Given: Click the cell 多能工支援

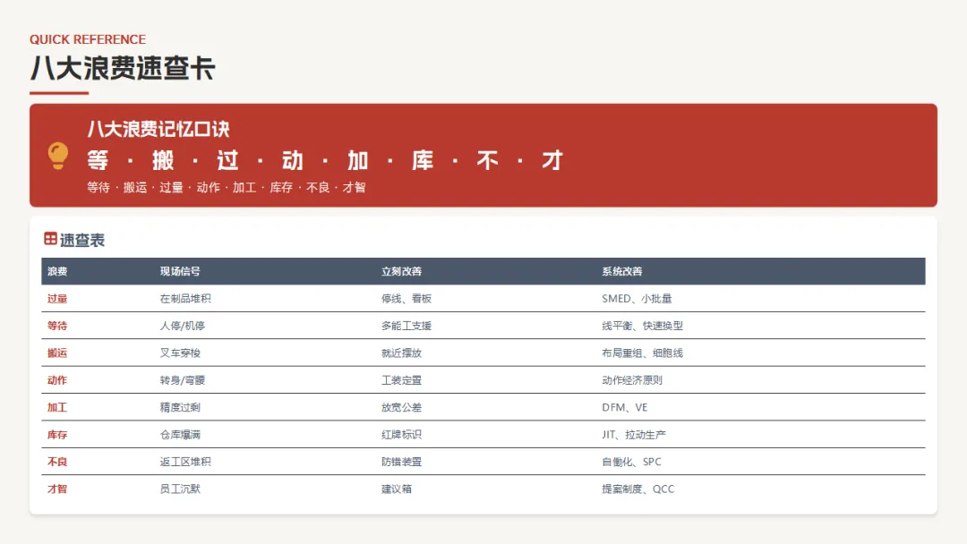Looking at the screenshot, I should [406, 326].
